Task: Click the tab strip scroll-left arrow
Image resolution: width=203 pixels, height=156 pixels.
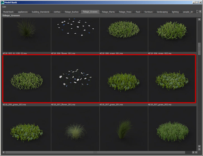Action: coord(197,12)
